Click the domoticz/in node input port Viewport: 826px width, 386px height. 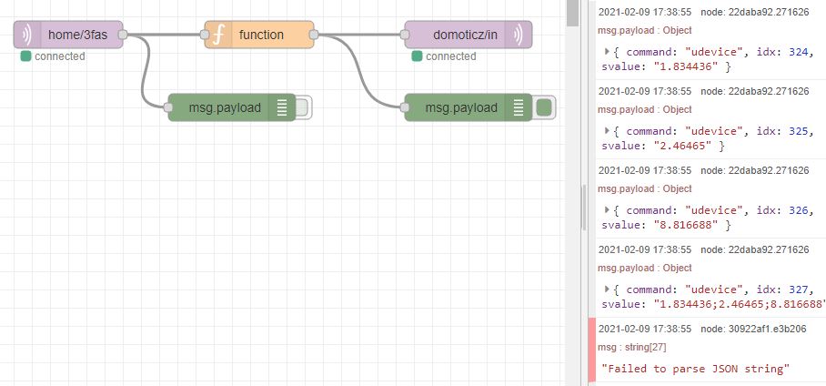pos(405,35)
